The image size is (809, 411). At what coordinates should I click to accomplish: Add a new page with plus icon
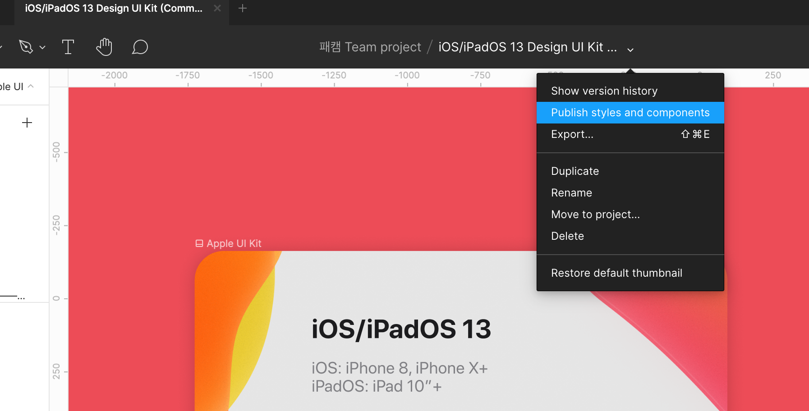point(27,123)
